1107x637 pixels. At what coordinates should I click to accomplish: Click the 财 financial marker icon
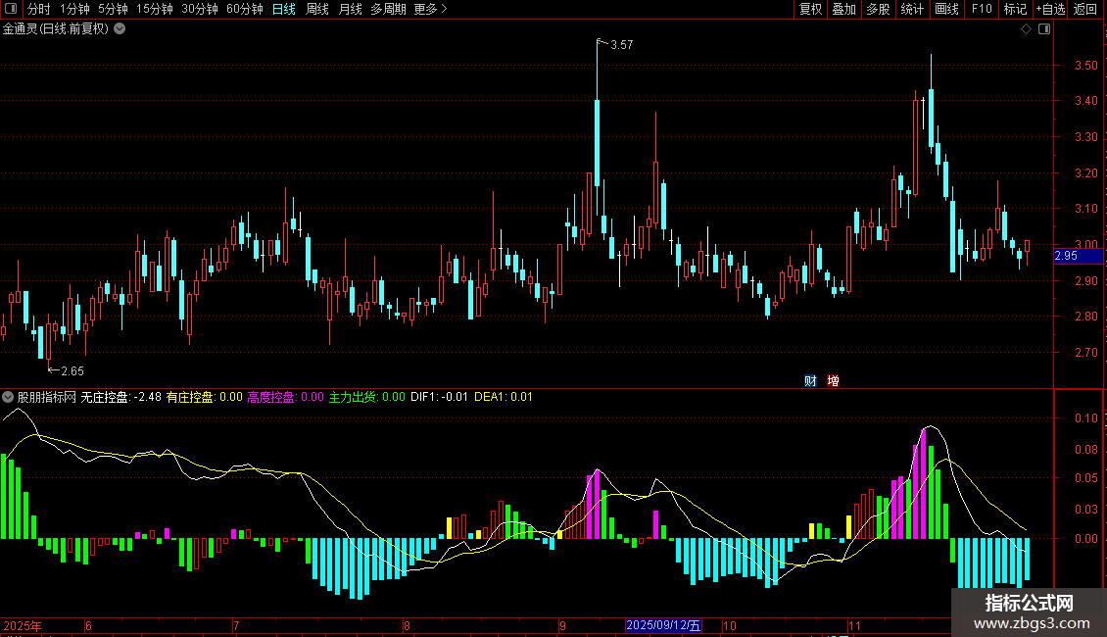tap(810, 381)
